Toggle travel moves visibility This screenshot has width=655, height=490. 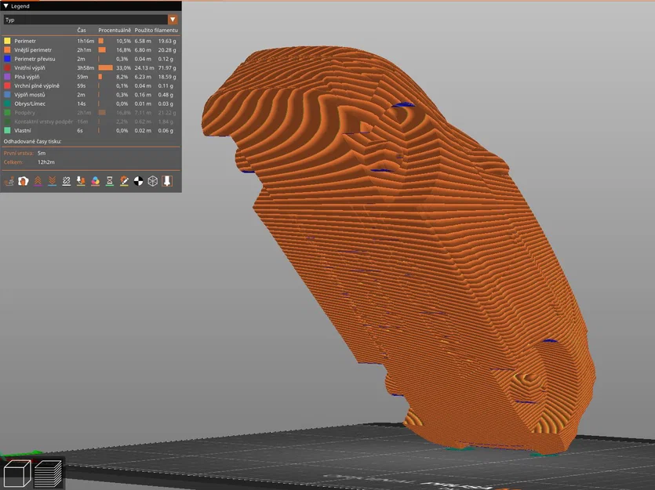pos(9,180)
